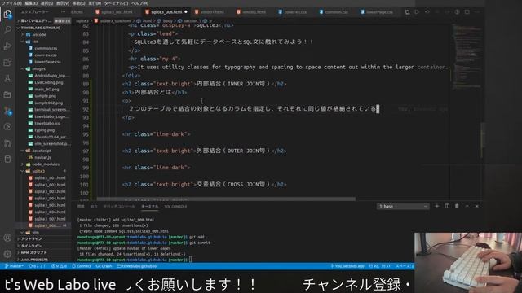Open the ターミナル menu

tap(116, 3)
